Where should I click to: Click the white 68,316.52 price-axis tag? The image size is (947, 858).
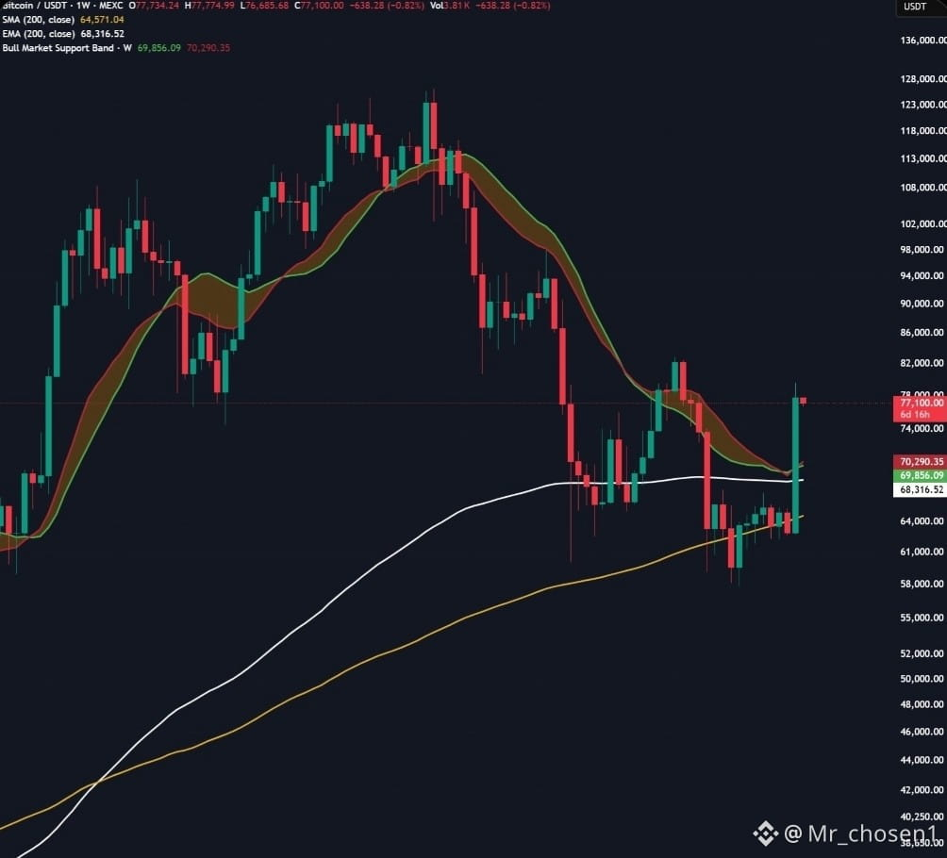921,489
